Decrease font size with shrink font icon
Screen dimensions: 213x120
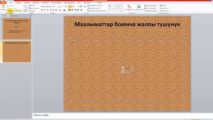[x=62, y=7]
